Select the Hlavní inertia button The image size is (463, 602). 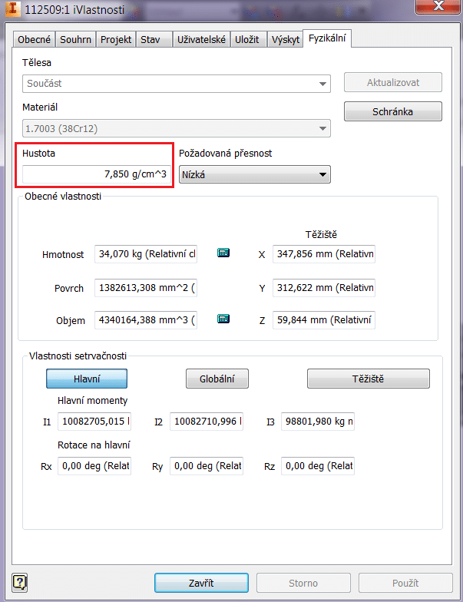tap(87, 379)
